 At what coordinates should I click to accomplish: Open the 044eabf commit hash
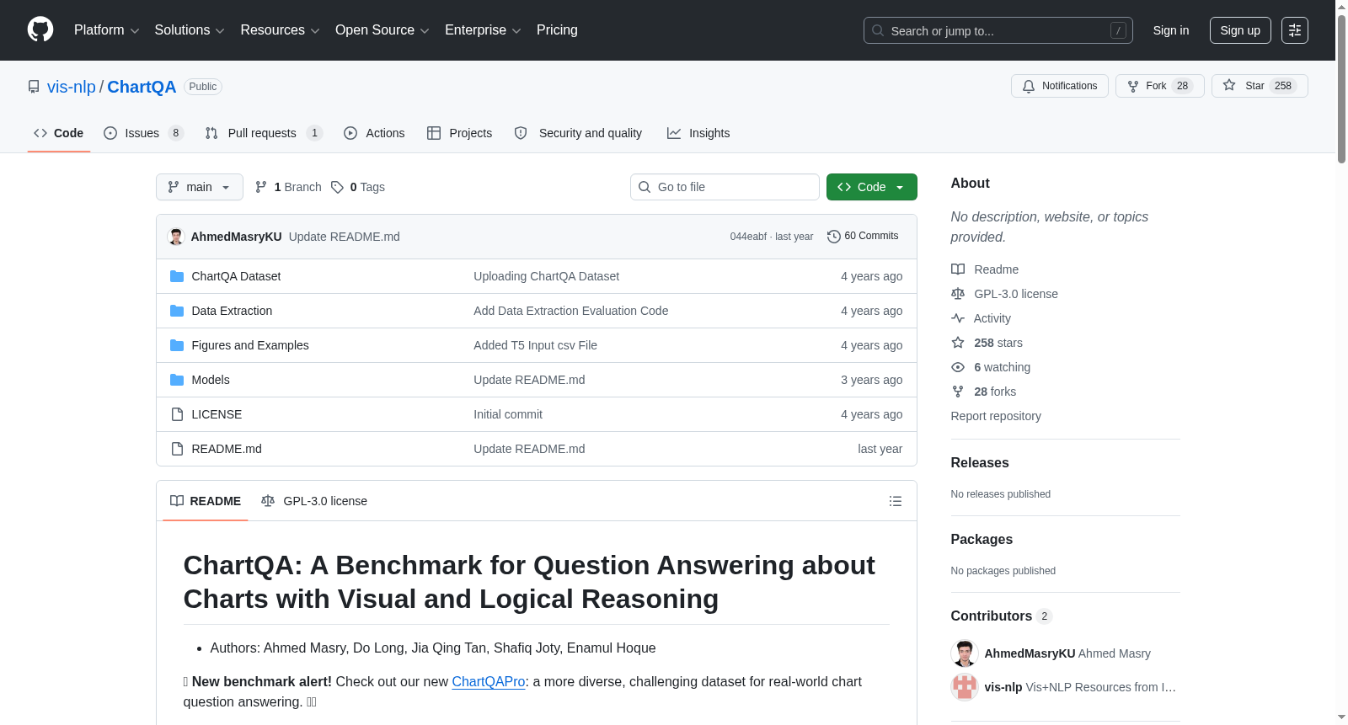748,237
